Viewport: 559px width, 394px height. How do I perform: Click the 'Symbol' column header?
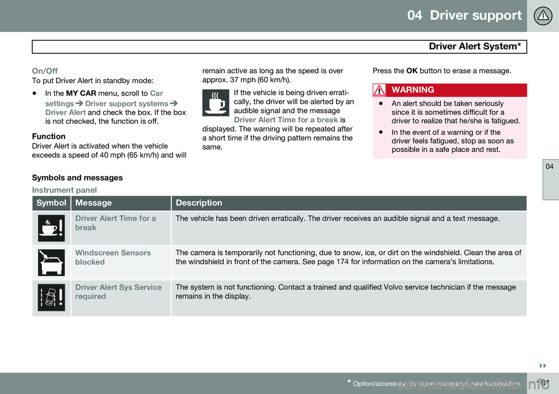pyautogui.click(x=51, y=203)
